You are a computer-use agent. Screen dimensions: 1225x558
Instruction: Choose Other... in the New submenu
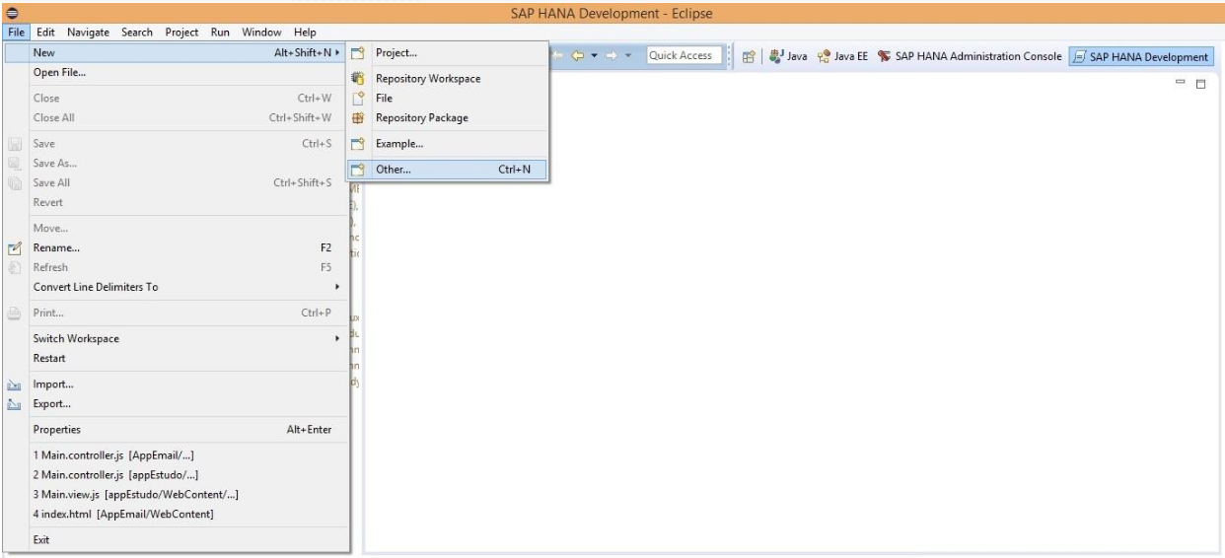(394, 170)
